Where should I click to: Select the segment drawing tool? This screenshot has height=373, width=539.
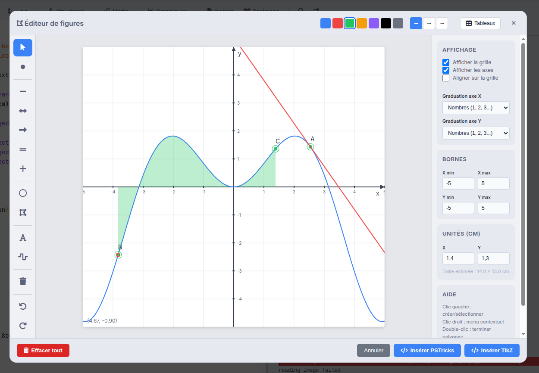[22, 91]
